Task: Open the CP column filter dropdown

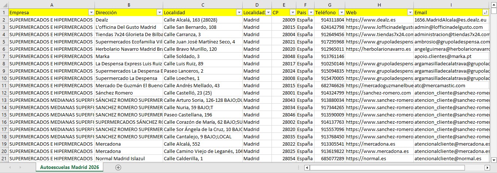Action: pos(292,12)
